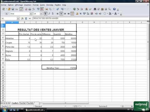The width and height of the screenshot is (150, 112).
Task: Toggle Bold formatting (G)
Action: [x=46, y=14]
